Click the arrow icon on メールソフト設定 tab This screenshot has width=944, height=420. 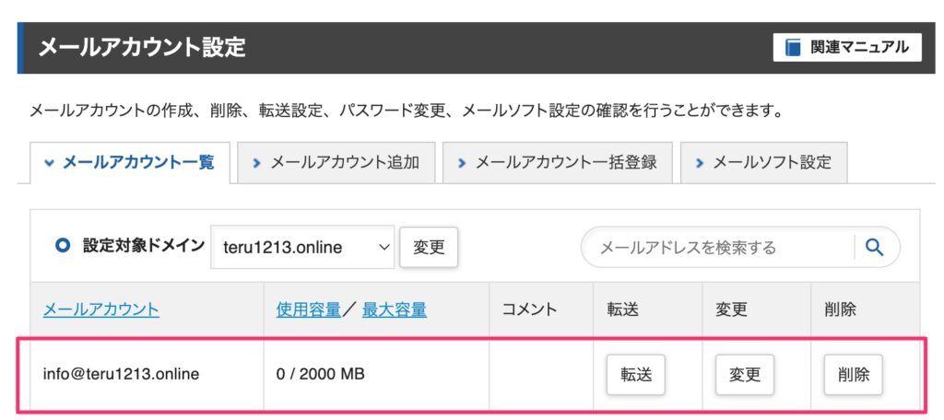pyautogui.click(x=699, y=162)
